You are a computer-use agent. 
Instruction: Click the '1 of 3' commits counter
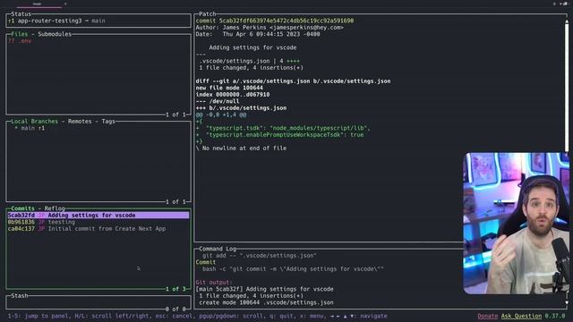pos(175,289)
